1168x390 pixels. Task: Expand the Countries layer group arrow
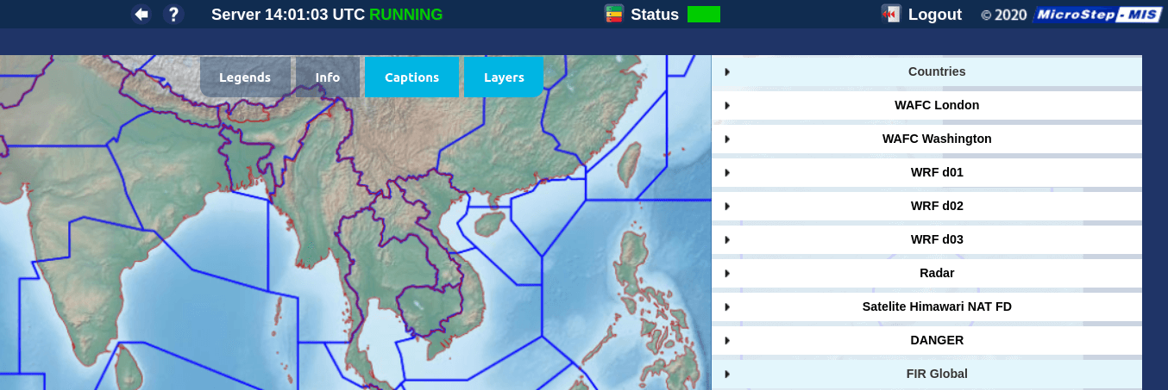pos(727,72)
